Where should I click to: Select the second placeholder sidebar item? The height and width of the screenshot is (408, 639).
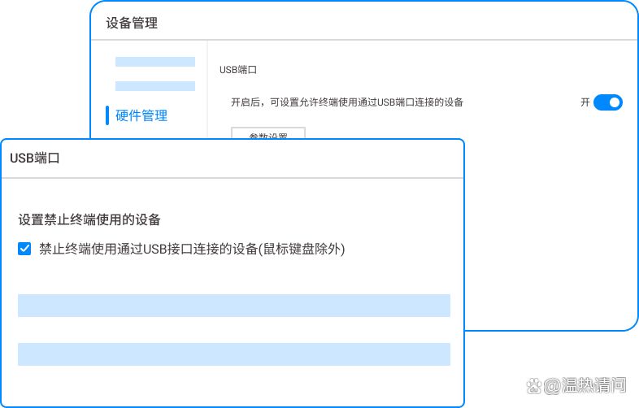pos(154,86)
